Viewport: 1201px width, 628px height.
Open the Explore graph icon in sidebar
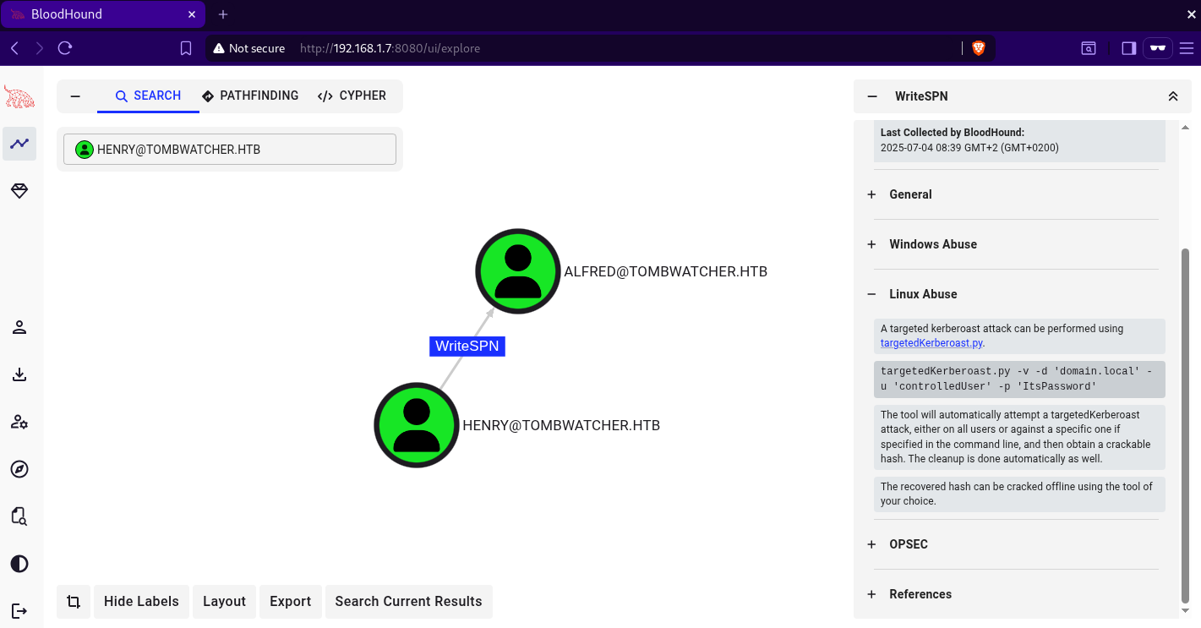pos(19,144)
